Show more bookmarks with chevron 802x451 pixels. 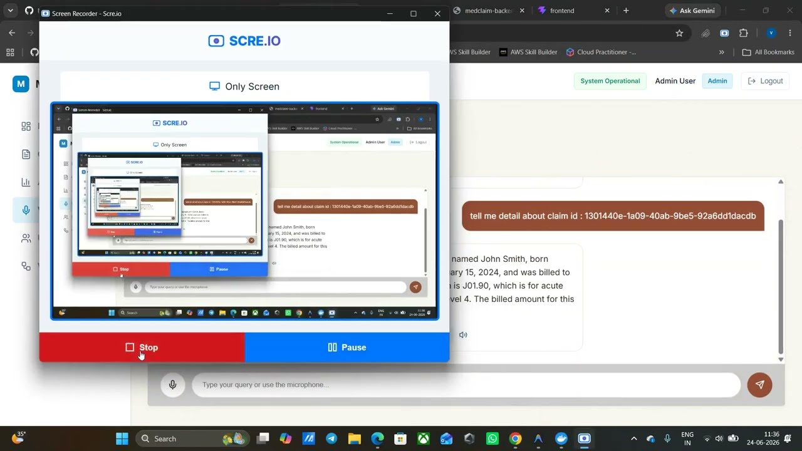point(722,52)
